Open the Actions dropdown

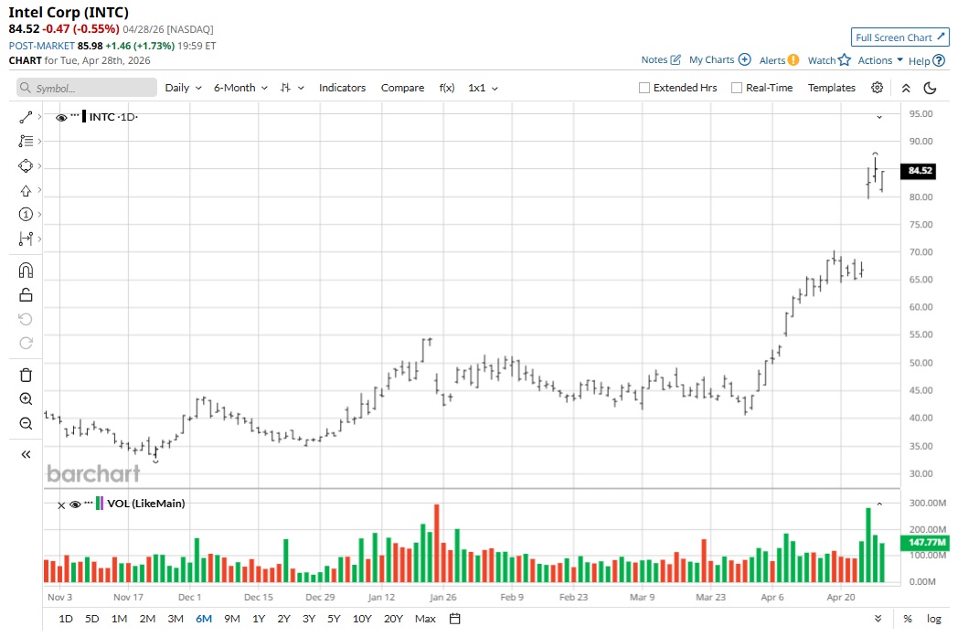click(x=880, y=60)
